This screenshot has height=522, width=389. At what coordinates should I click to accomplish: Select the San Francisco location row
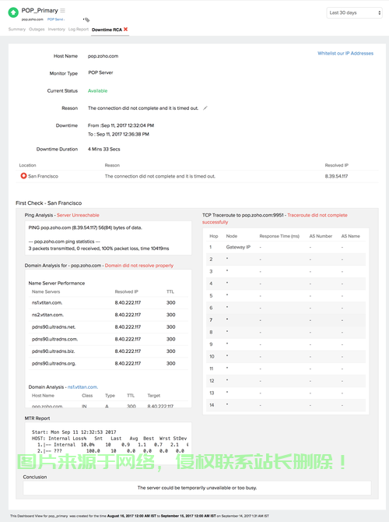pyautogui.click(x=198, y=176)
